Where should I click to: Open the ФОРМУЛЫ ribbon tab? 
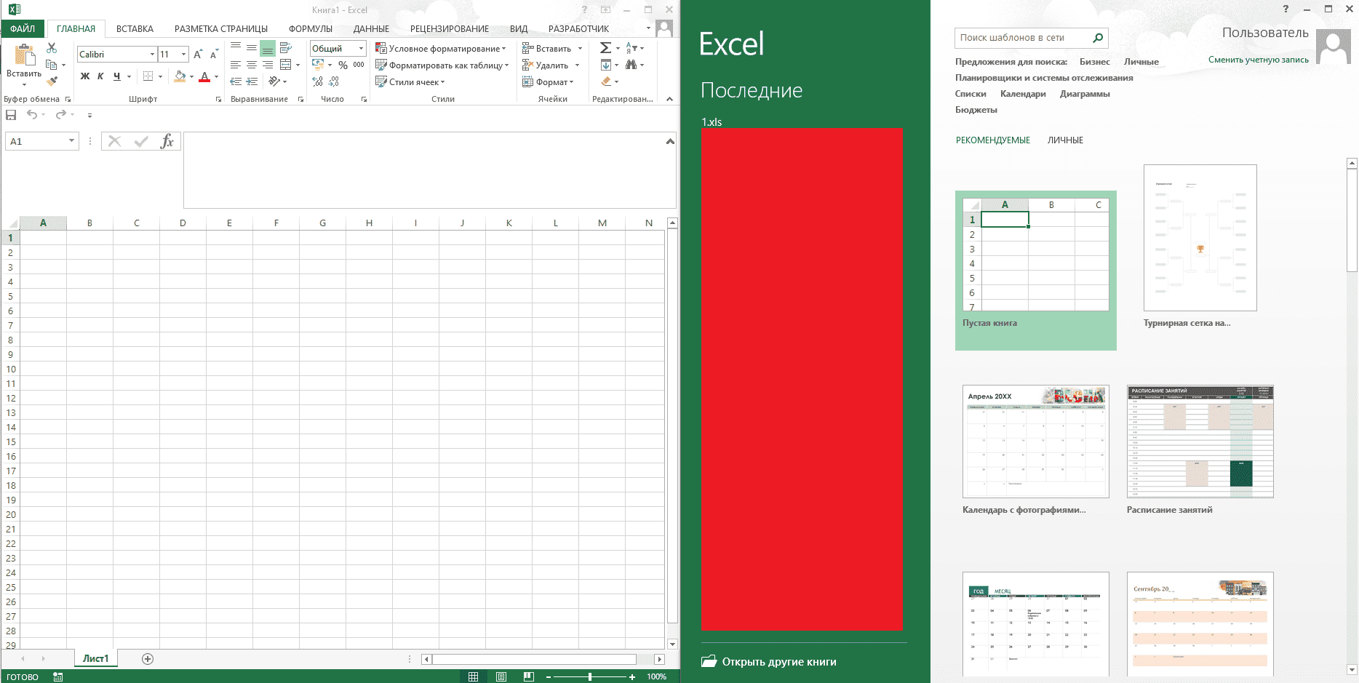pyautogui.click(x=311, y=29)
